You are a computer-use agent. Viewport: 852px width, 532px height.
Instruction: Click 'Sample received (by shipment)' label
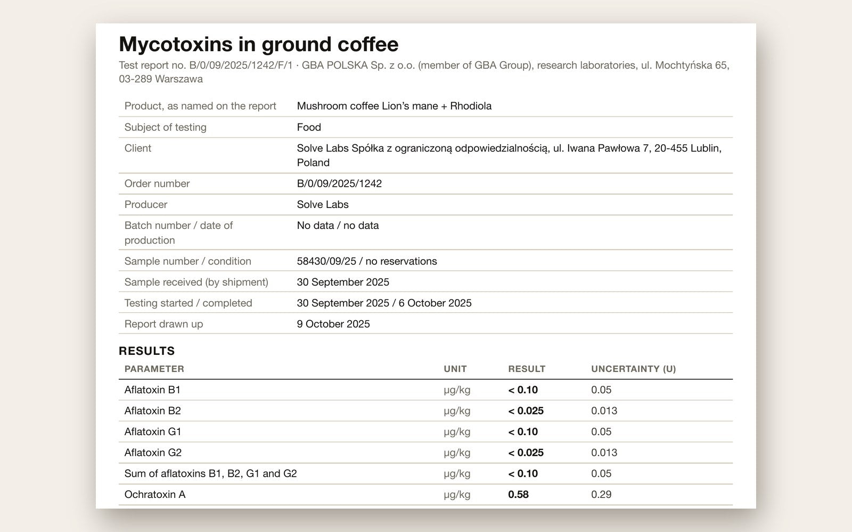pyautogui.click(x=196, y=282)
